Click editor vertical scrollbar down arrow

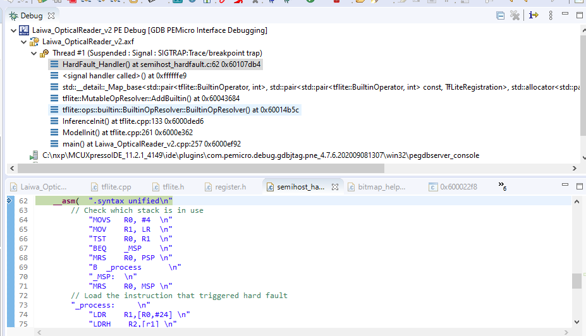click(577, 322)
